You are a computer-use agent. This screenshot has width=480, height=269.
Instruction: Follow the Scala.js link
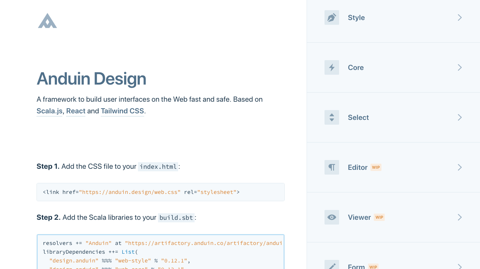coord(50,111)
